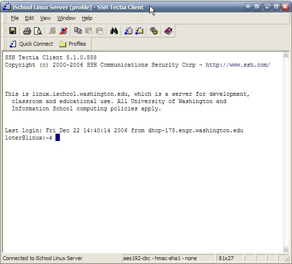
Task: Click the grayed-out Connect icon
Action: (x=53, y=31)
